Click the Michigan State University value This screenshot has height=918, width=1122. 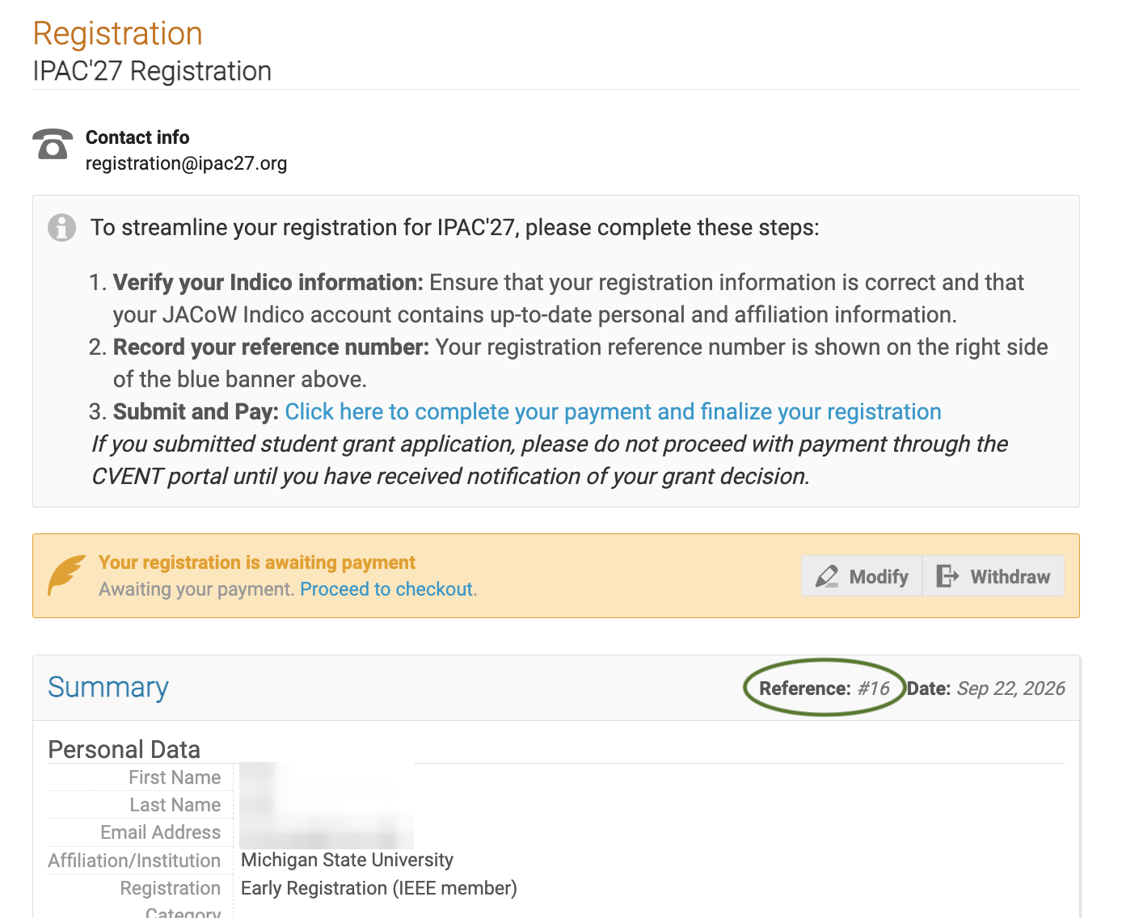[347, 860]
